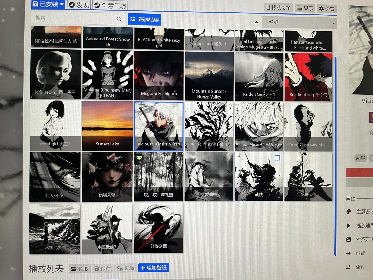Select the 水墨武侠 wallpaper
The height and width of the screenshot is (280, 373).
click(x=308, y=177)
